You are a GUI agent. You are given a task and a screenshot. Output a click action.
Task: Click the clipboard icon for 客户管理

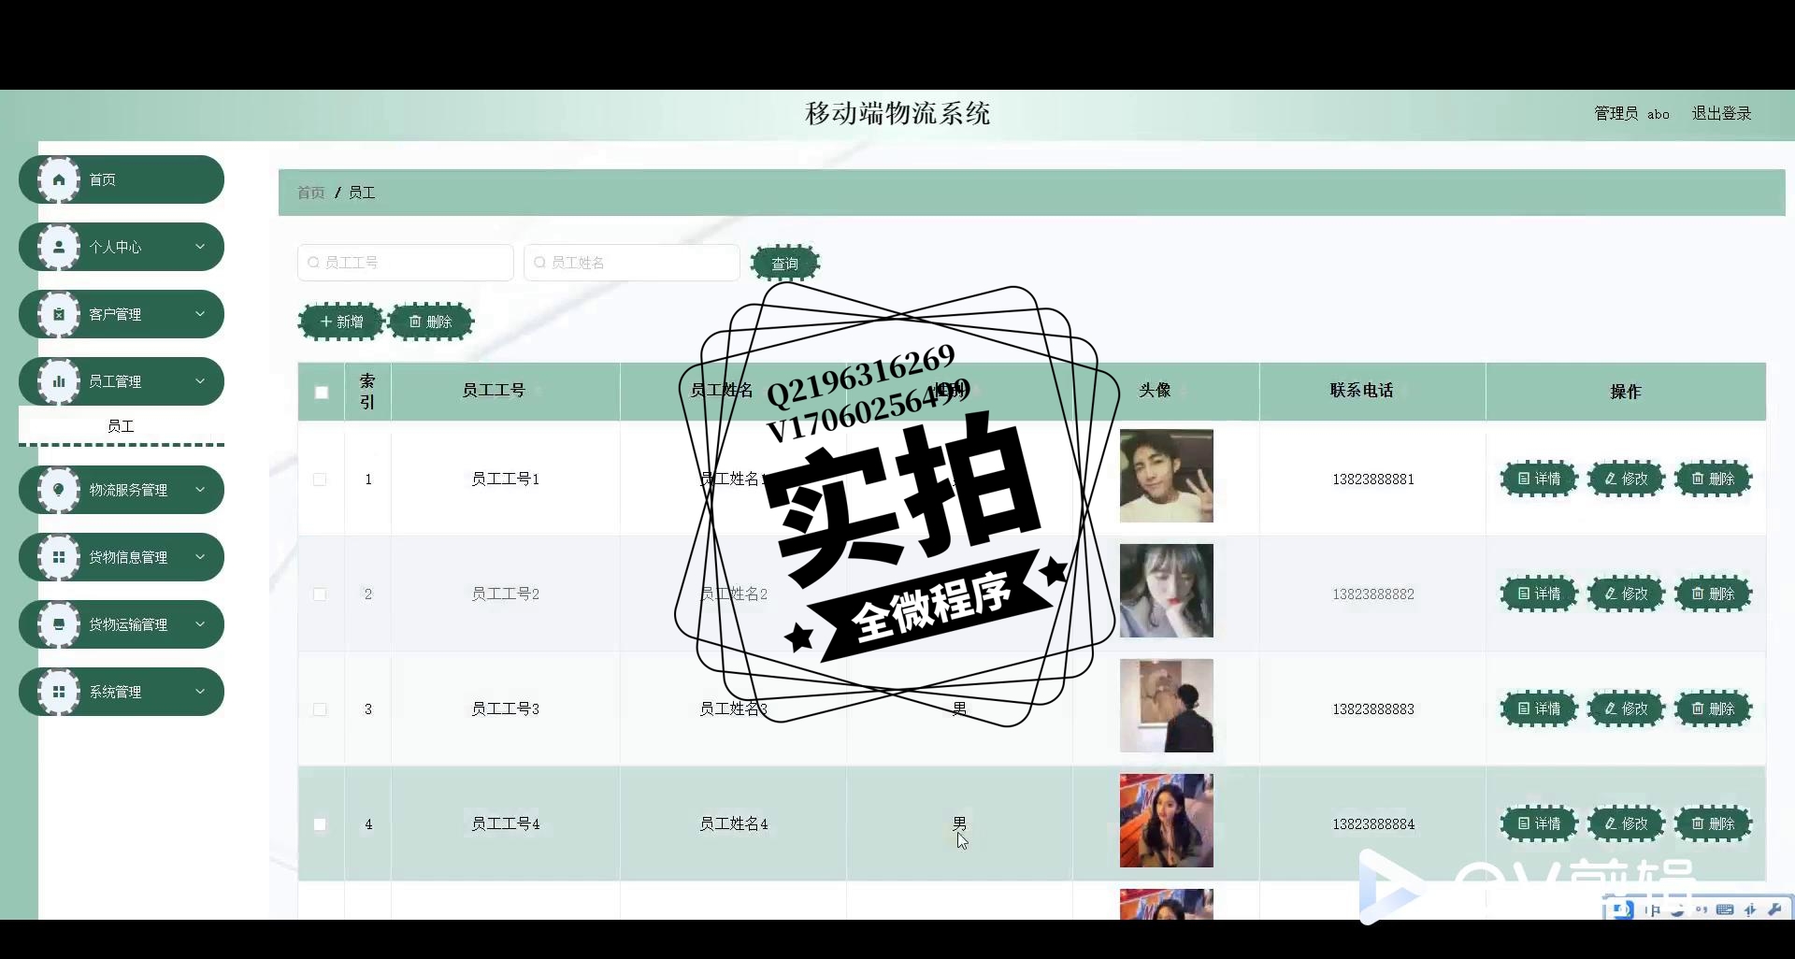(x=59, y=314)
